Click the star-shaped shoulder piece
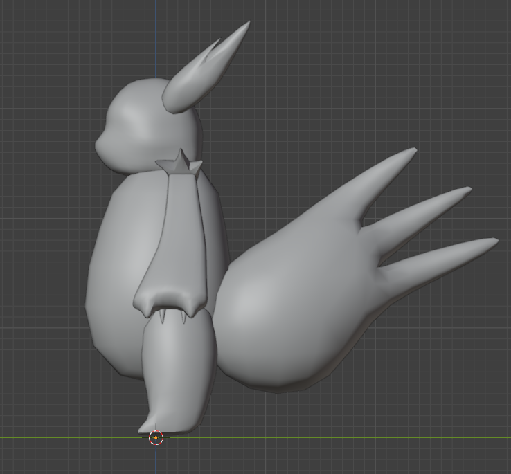511x474 pixels. (180, 165)
